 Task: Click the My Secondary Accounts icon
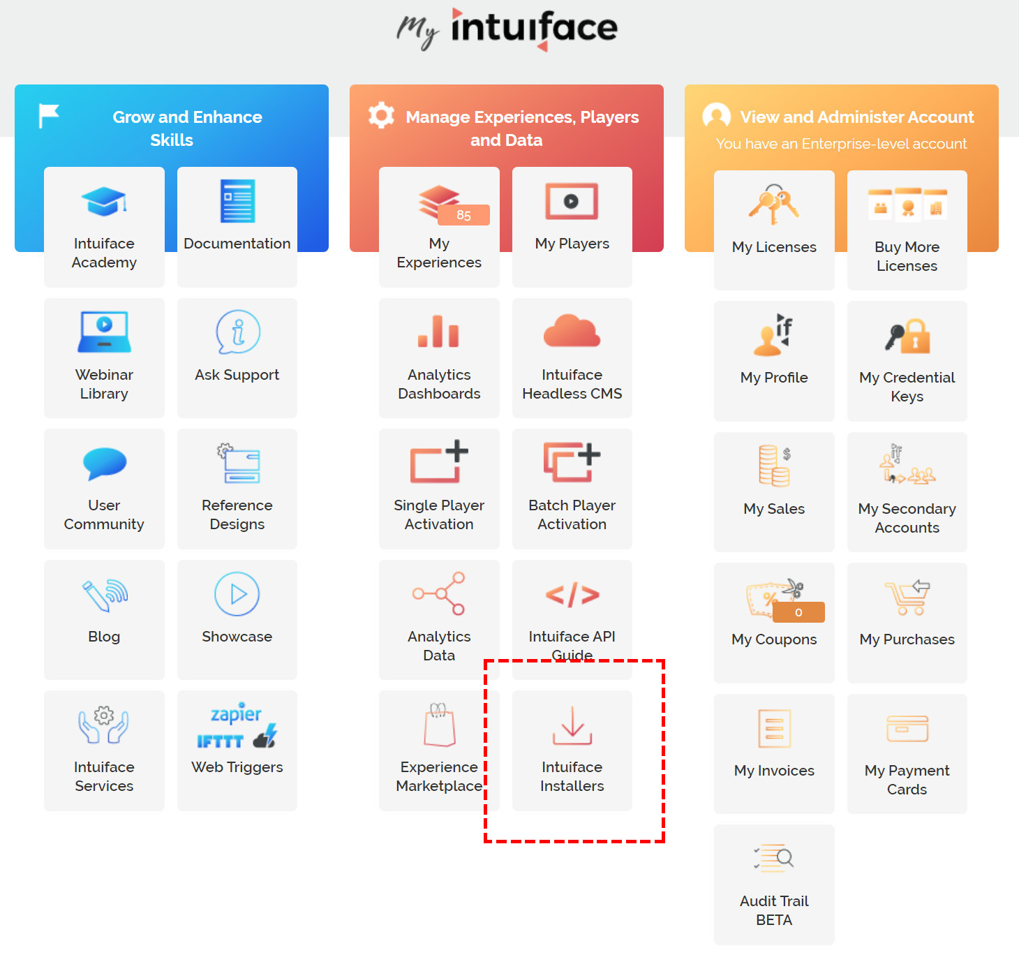(907, 464)
